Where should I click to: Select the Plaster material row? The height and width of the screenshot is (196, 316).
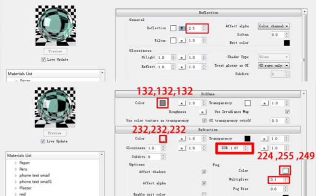(25, 188)
